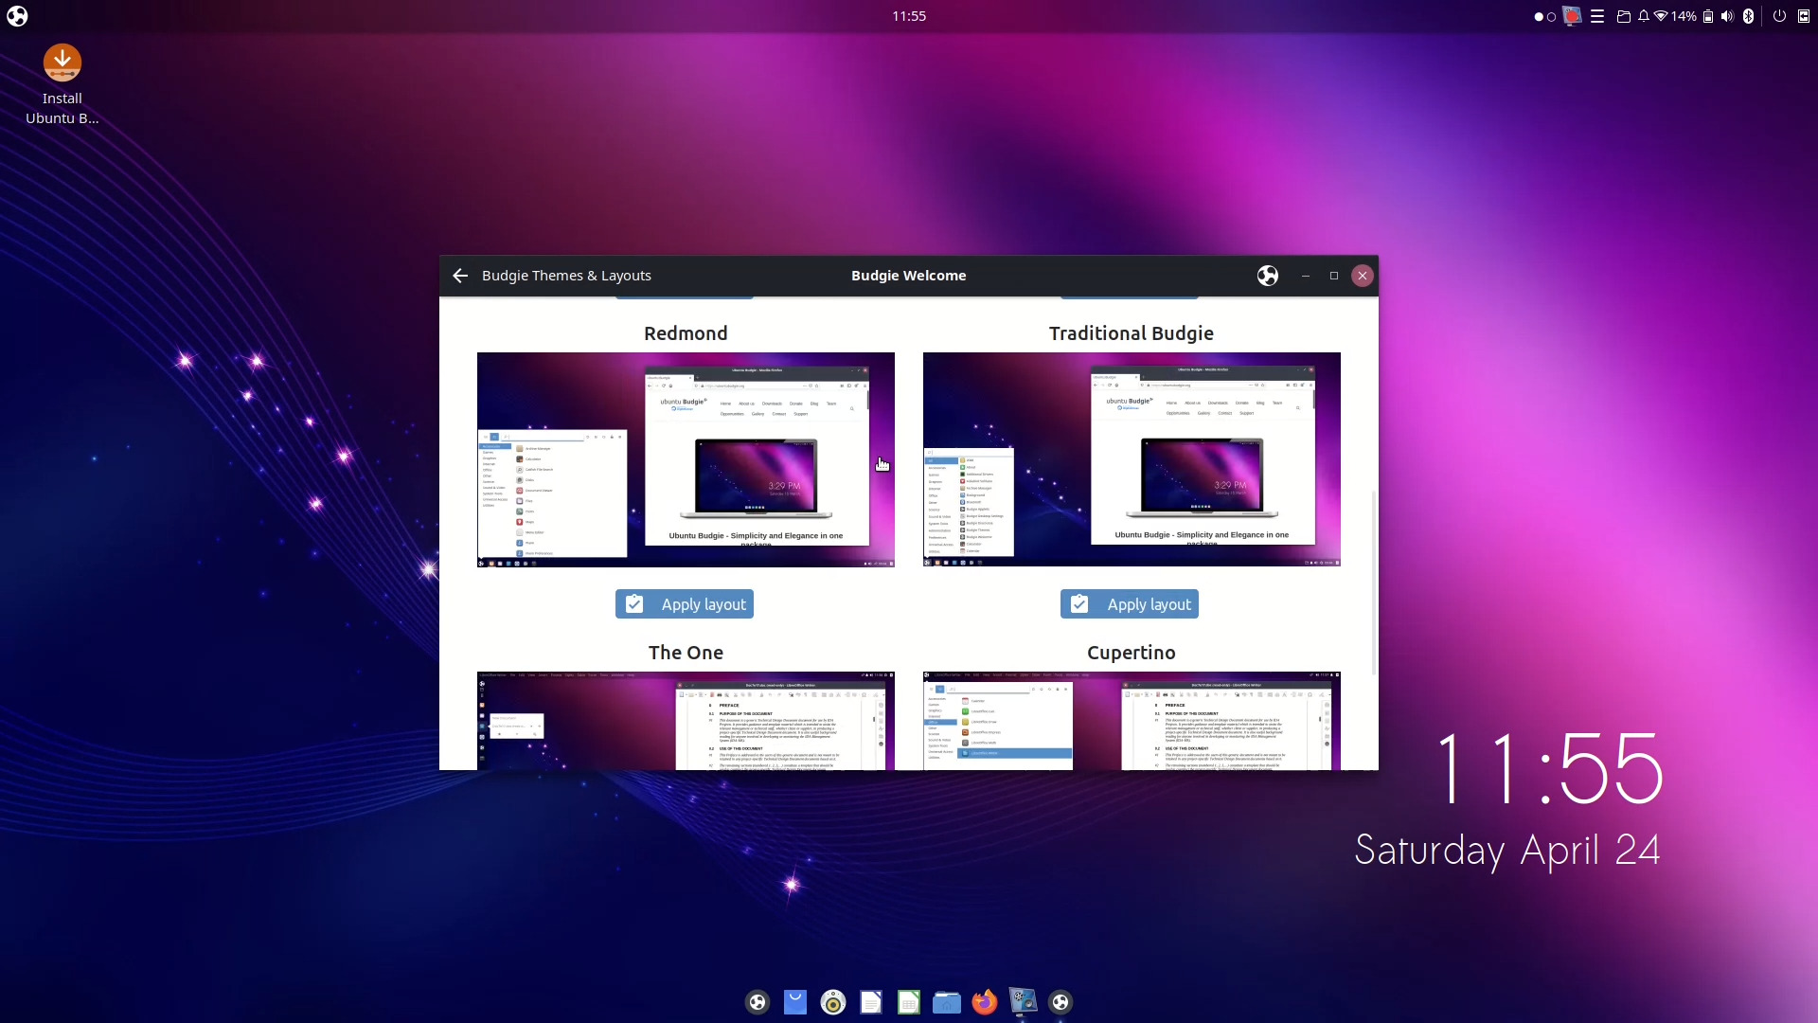Click the Traditional Budgie heading text
Image resolution: width=1818 pixels, height=1023 pixels.
pos(1132,333)
